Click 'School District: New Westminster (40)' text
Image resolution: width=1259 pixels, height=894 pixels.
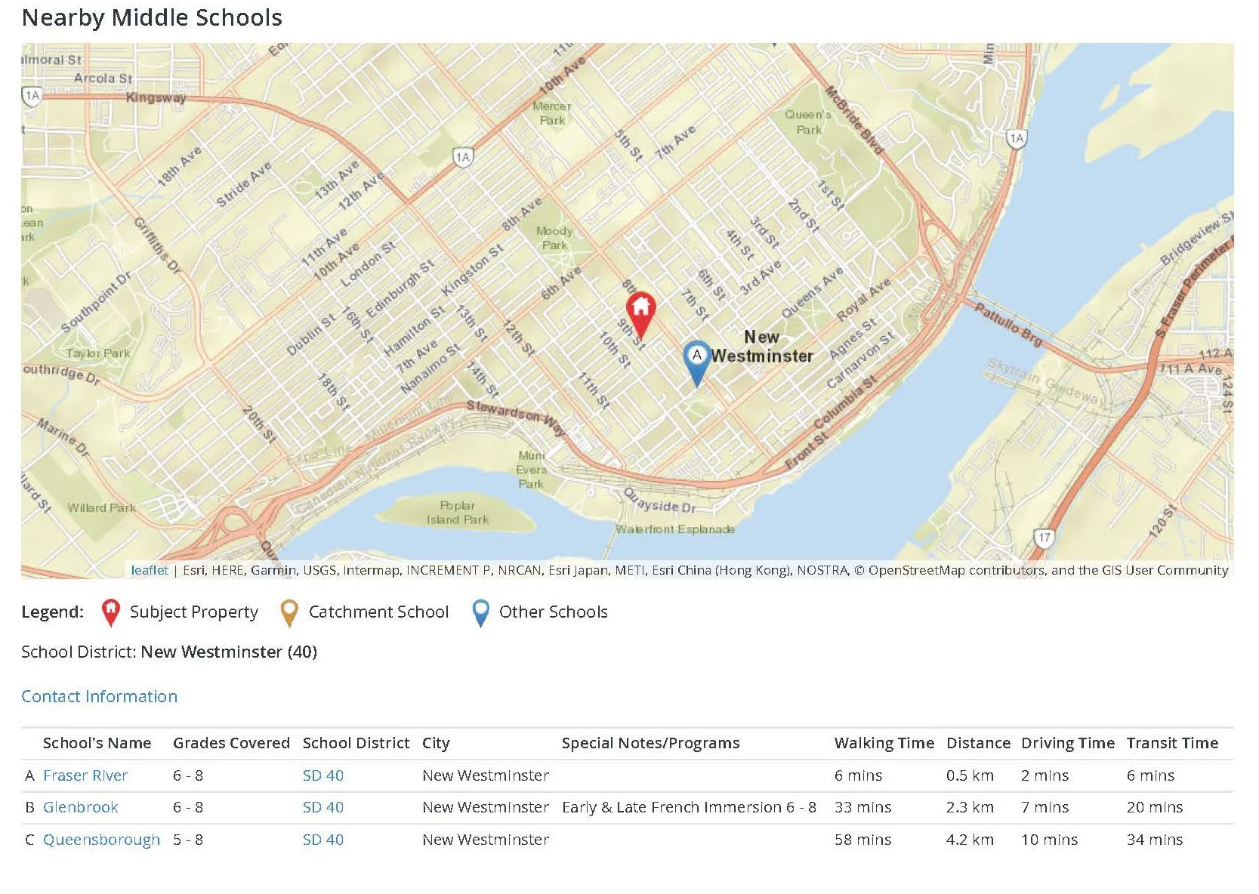[169, 652]
